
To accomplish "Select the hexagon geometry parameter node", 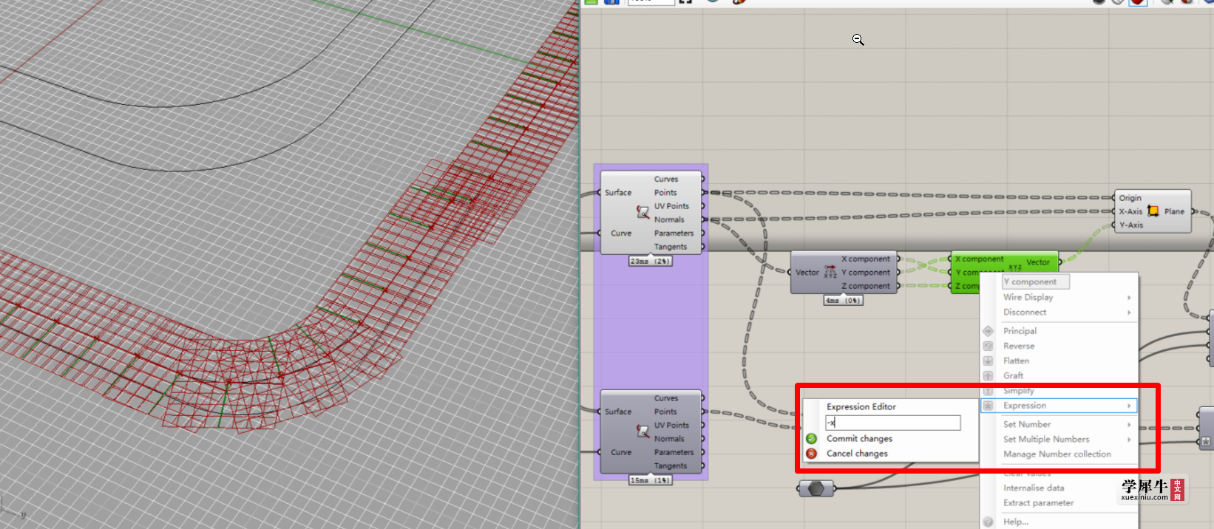I will [x=816, y=488].
